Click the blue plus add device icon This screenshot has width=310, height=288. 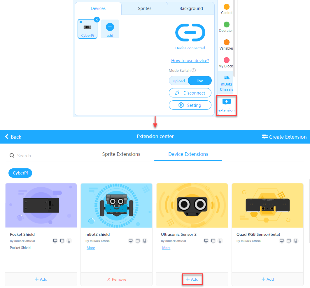click(x=110, y=27)
